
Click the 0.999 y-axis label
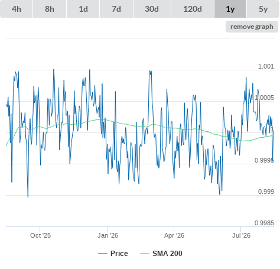click(x=266, y=192)
